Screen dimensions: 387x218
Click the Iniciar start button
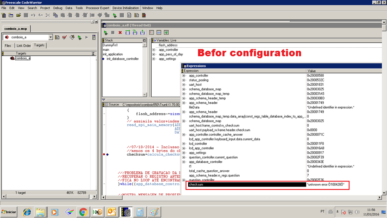click(9, 212)
